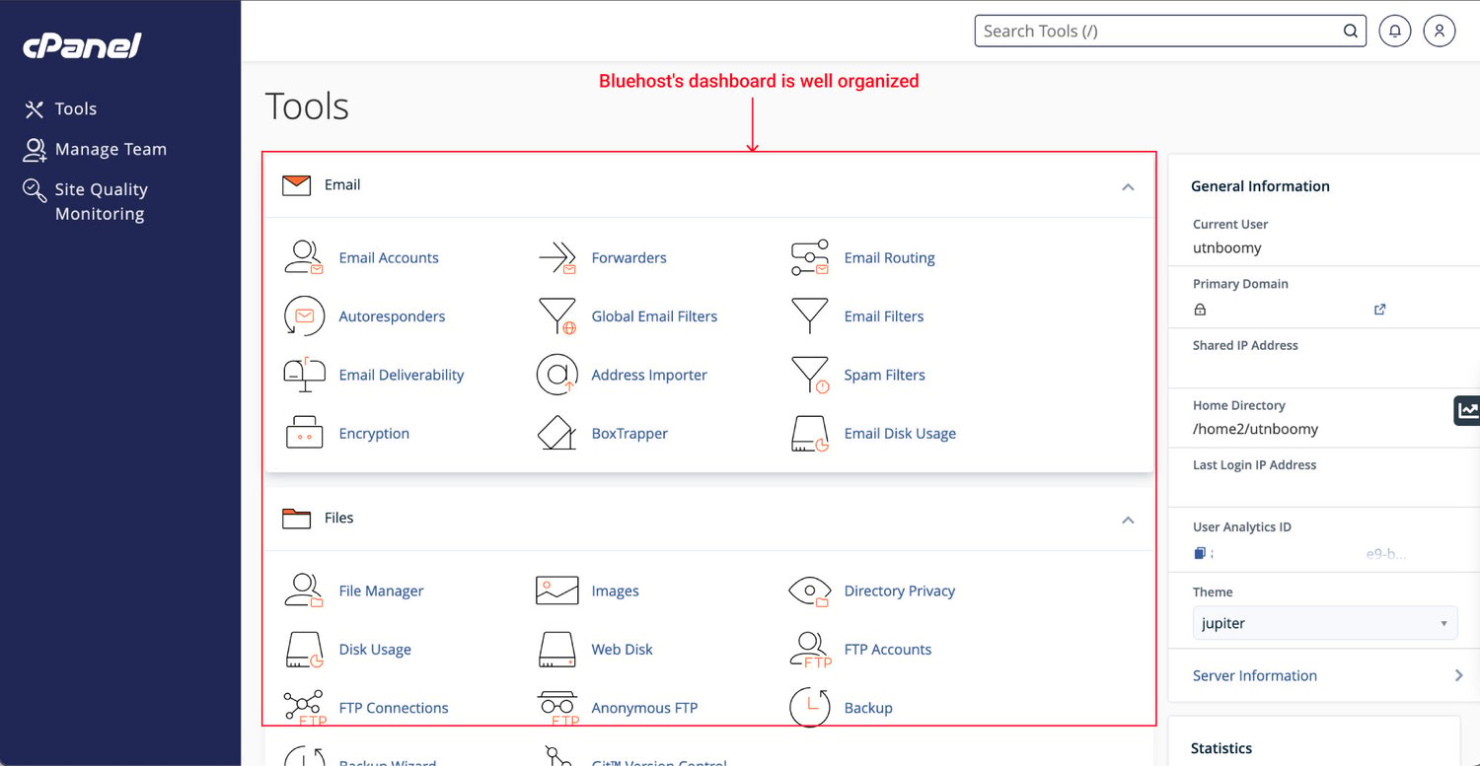Open the Email Deliverability mailbox icon

click(x=304, y=375)
